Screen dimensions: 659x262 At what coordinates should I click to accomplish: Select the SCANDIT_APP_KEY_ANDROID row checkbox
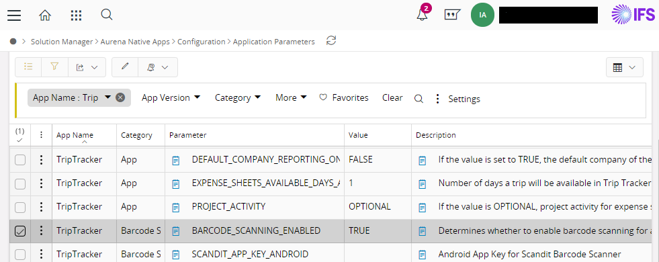point(20,255)
